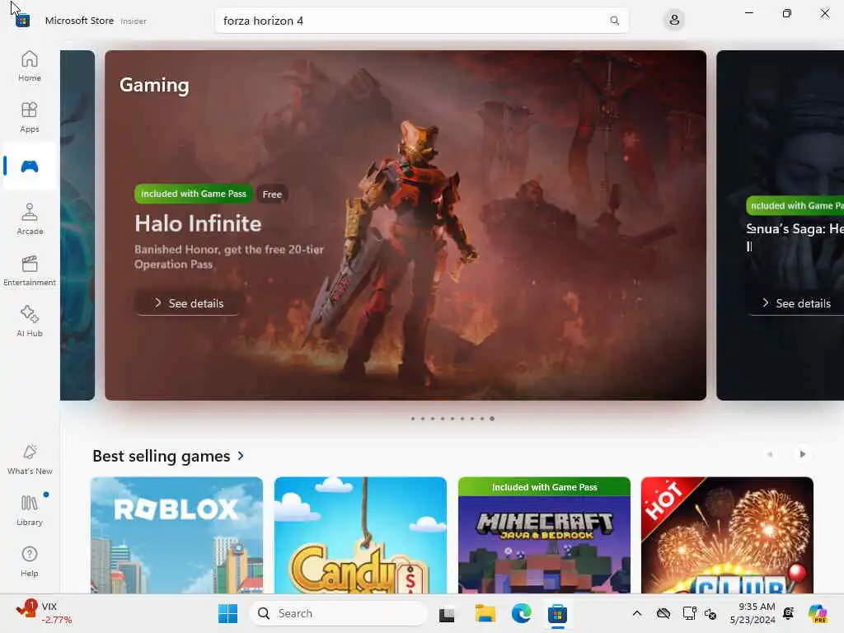
Task: Open the Library section in sidebar
Action: coord(30,510)
